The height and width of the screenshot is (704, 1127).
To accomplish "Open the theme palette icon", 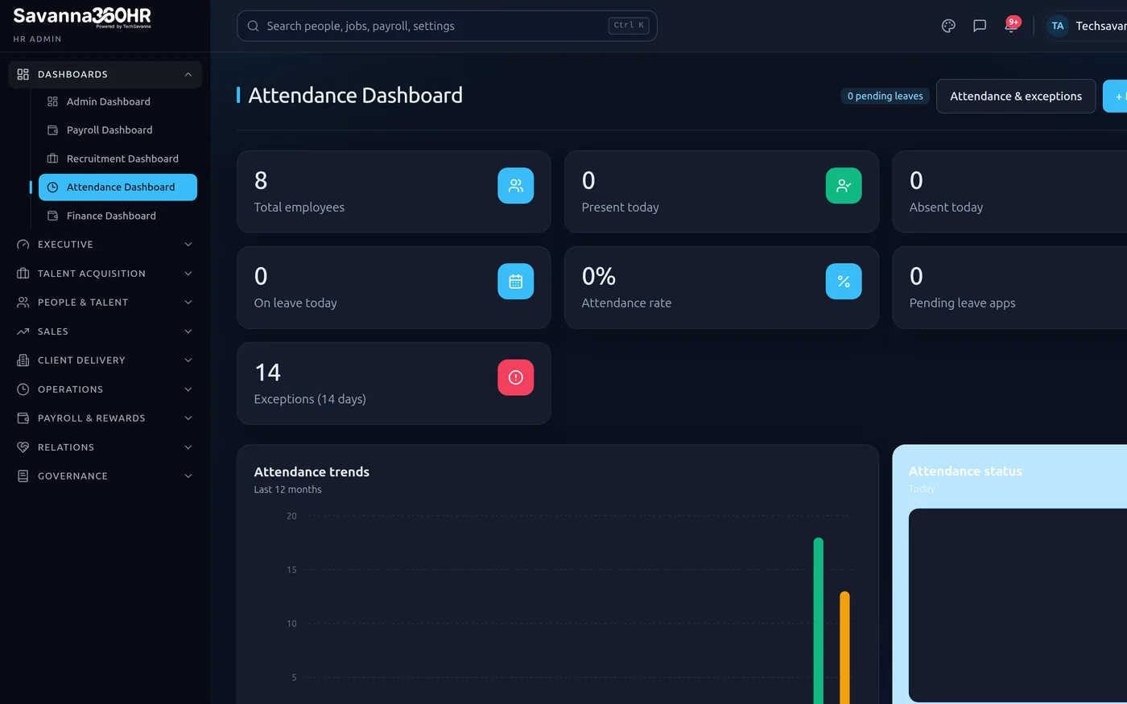I will click(x=948, y=26).
